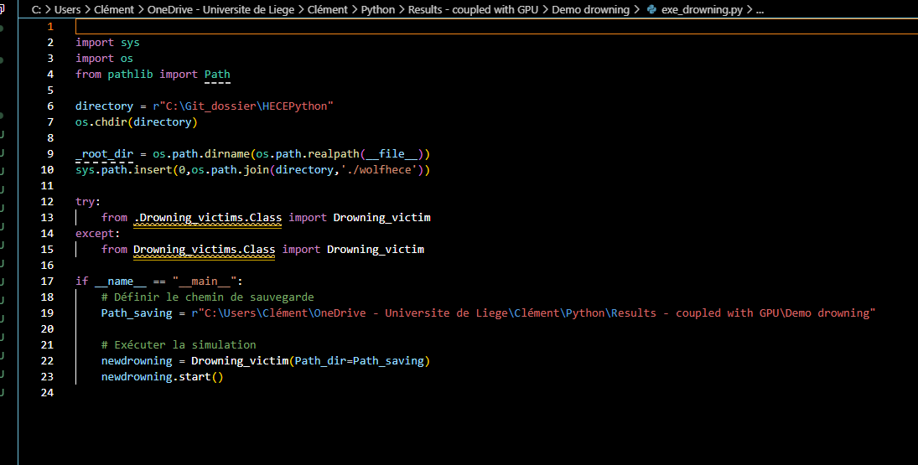This screenshot has height=465, width=918.
Task: Expand the Demo drowning breadcrumb folder
Action: (x=590, y=10)
